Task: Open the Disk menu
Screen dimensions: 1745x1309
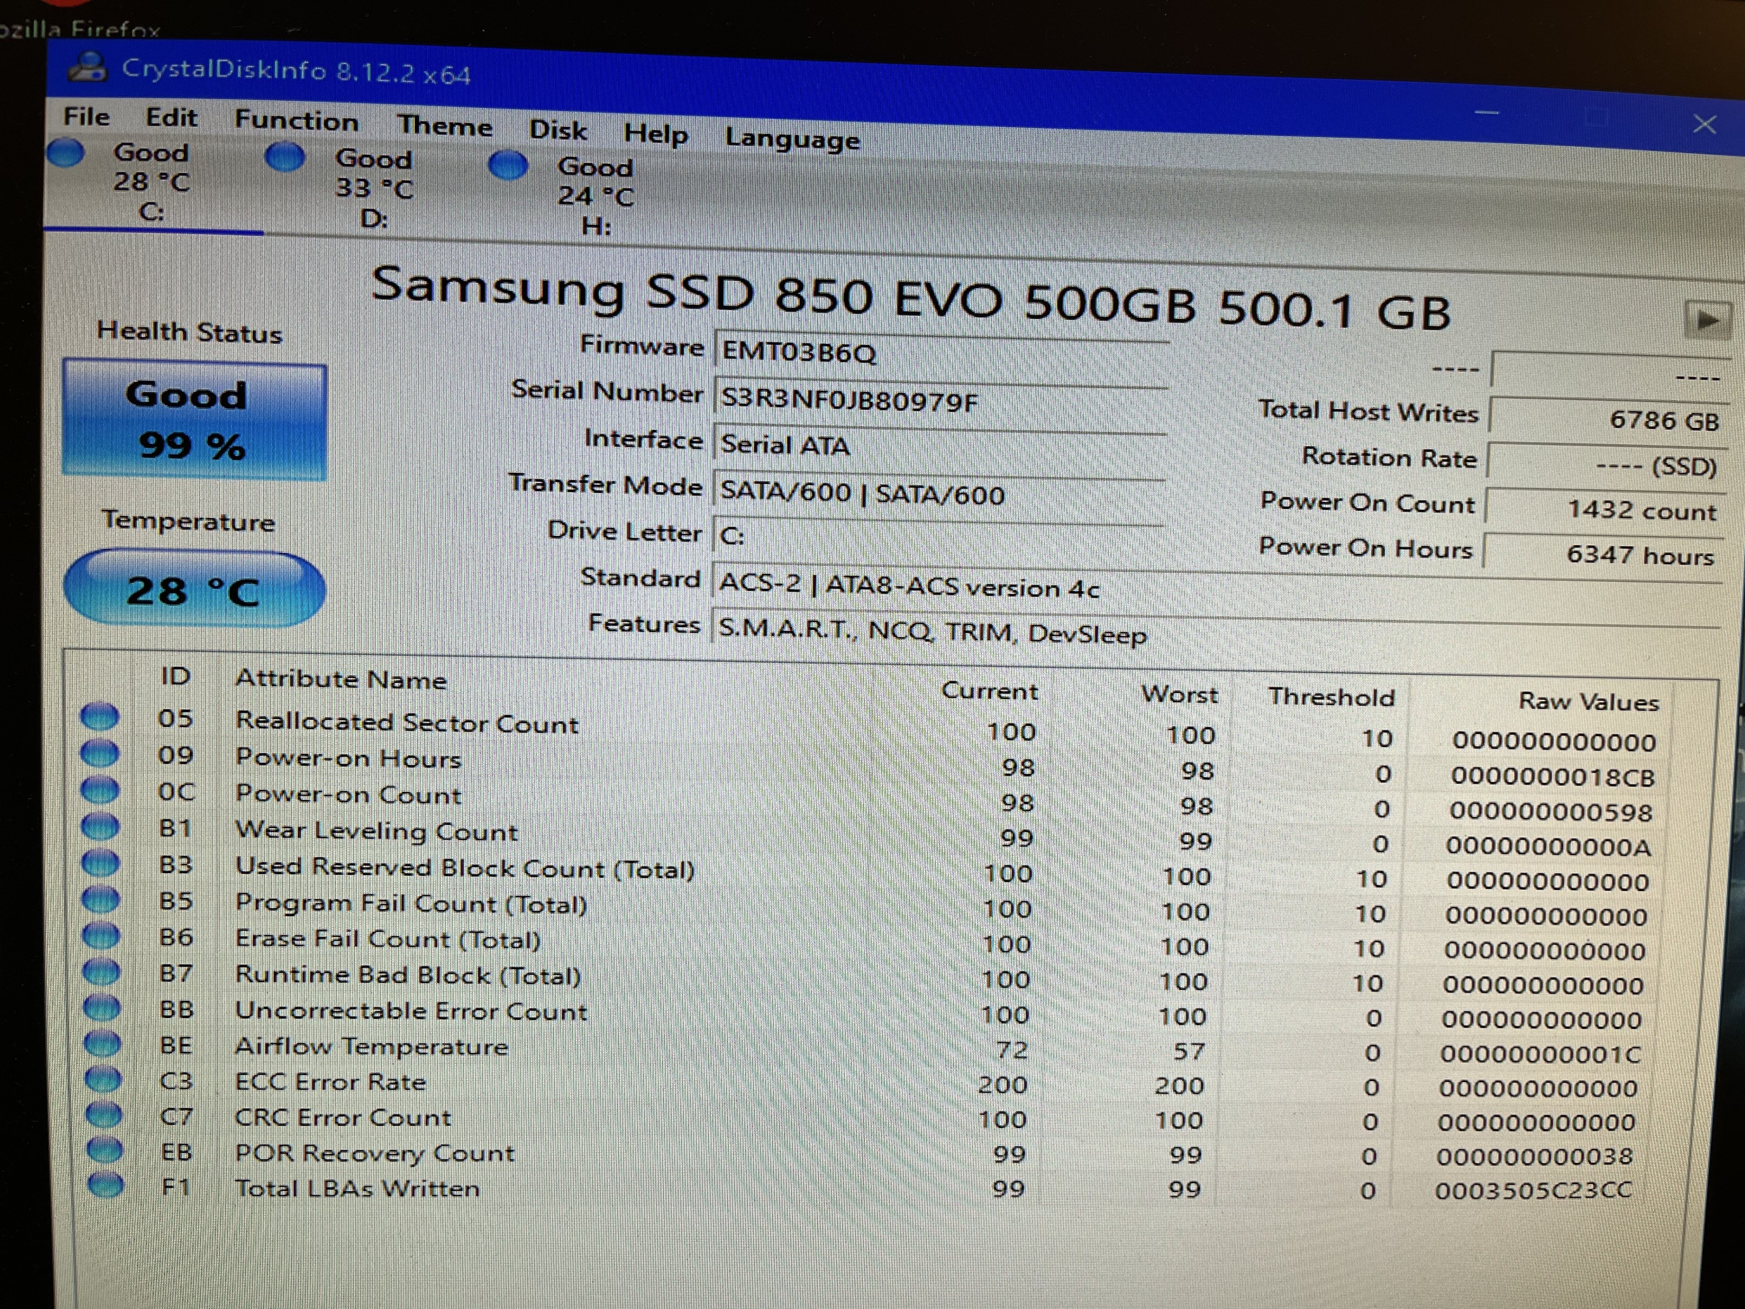Action: [x=558, y=130]
